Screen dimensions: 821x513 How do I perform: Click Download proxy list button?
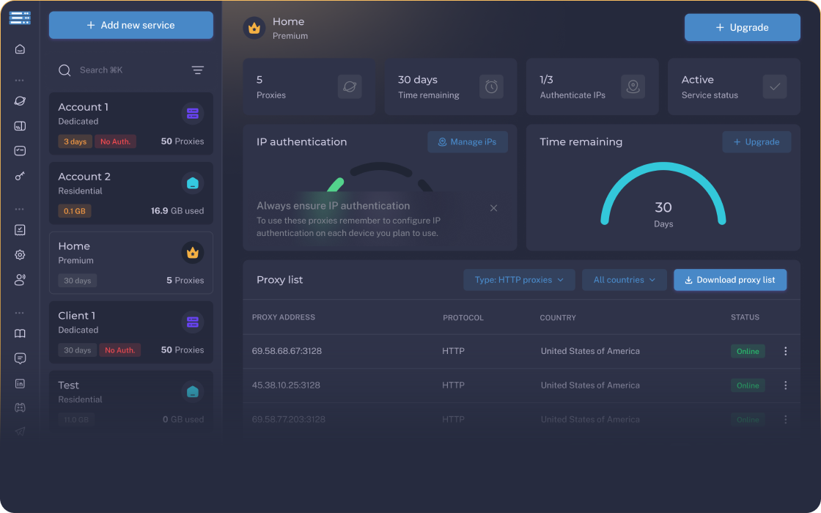[729, 280]
